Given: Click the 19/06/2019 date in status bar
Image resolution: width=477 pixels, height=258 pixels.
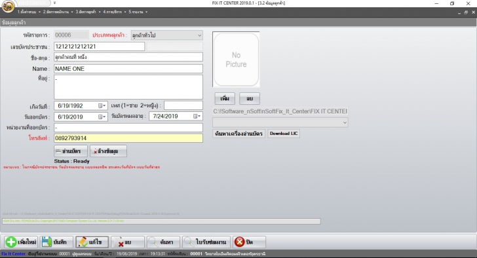Looking at the screenshot, I should pos(127,254).
